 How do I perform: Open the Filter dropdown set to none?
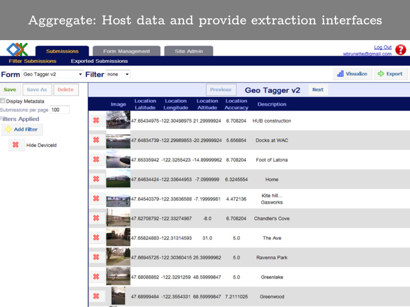point(118,74)
